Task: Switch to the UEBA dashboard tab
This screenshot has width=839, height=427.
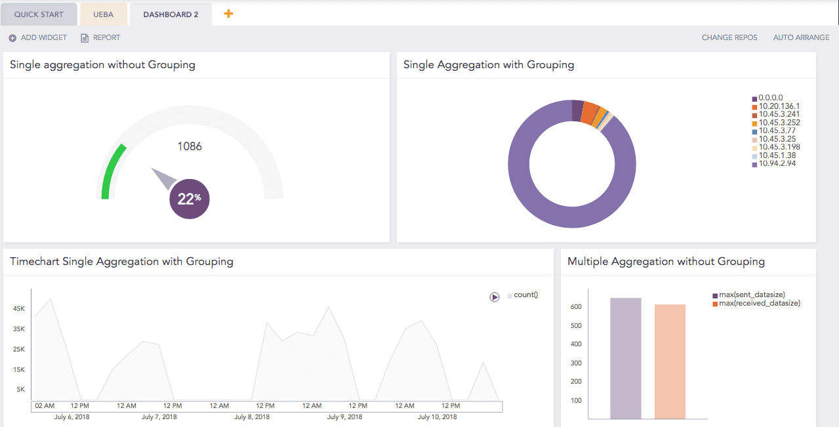Action: pos(103,13)
